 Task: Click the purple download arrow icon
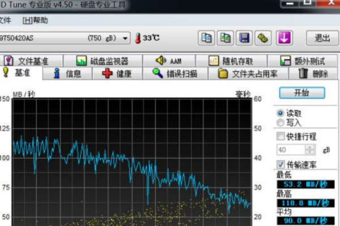(x=284, y=38)
